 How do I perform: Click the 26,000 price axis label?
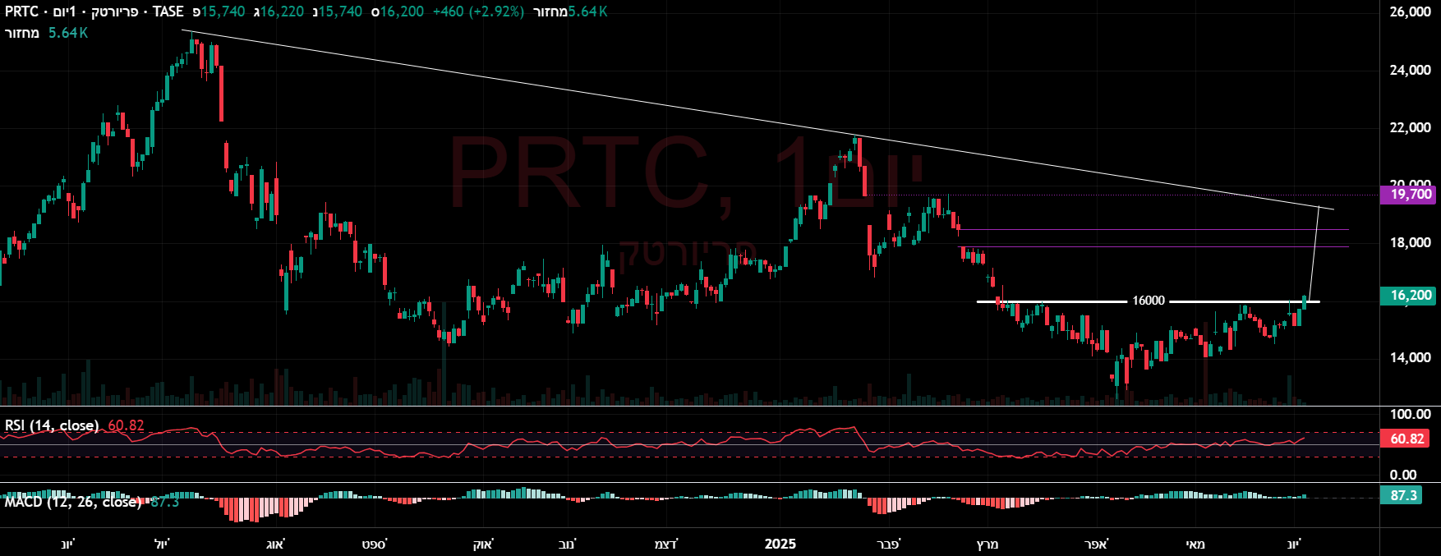tap(1410, 11)
